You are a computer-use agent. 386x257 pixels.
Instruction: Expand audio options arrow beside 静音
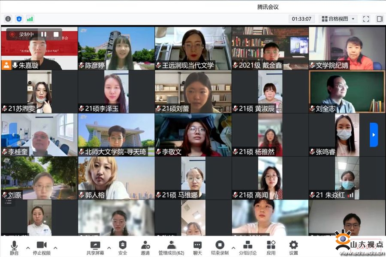point(28,248)
